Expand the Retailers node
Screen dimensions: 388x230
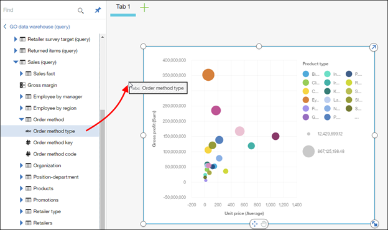[21, 223]
